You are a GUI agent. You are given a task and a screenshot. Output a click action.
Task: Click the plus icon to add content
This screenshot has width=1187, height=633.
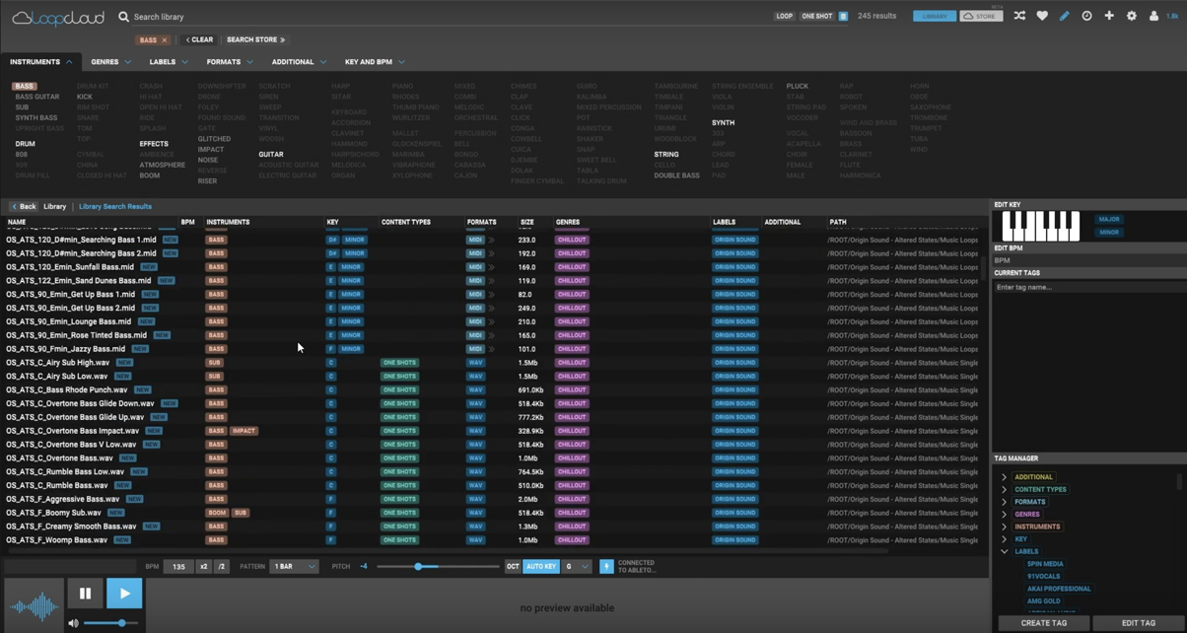click(1109, 16)
